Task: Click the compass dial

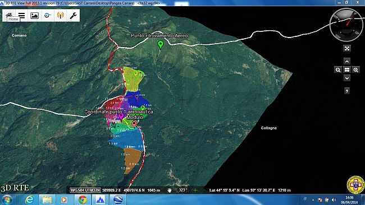Action: tap(346, 25)
